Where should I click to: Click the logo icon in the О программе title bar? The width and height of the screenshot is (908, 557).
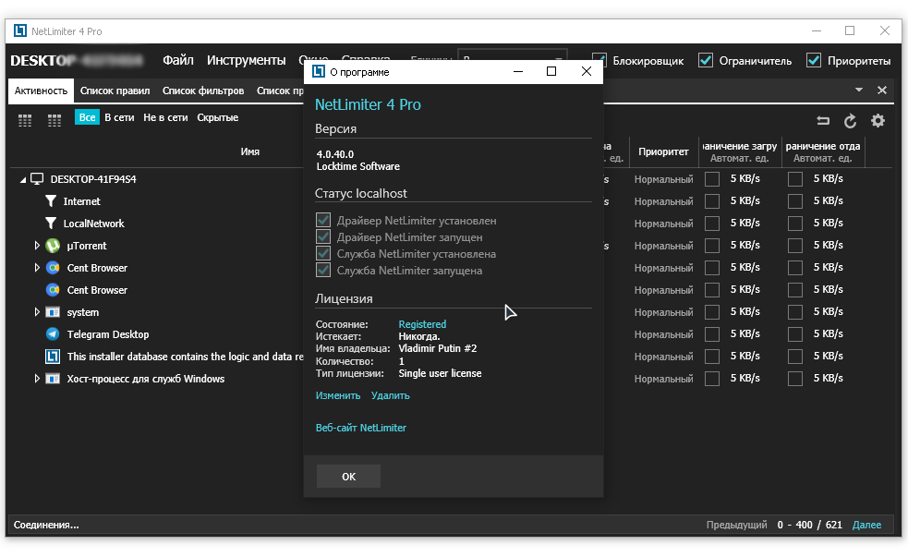point(319,71)
